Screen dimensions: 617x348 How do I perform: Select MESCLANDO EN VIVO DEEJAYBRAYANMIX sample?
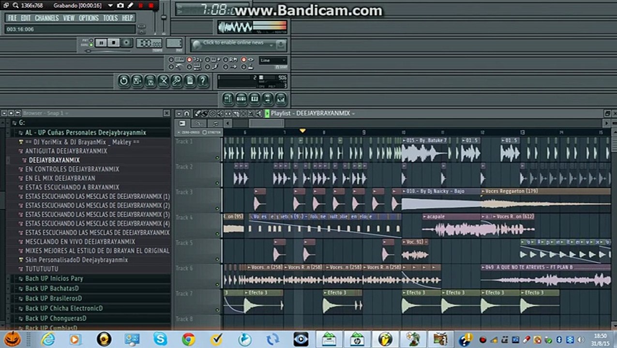point(80,242)
